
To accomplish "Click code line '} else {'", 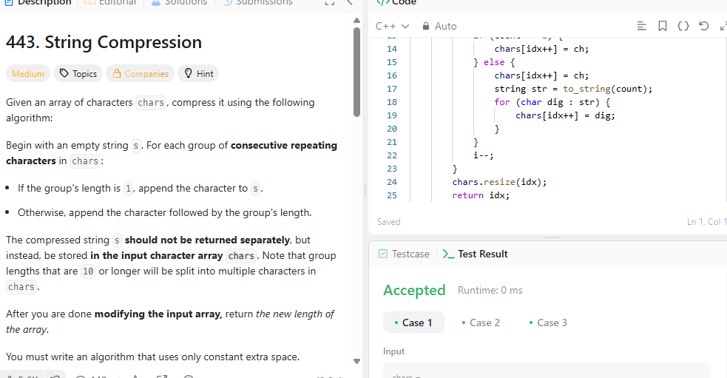I will coord(494,62).
